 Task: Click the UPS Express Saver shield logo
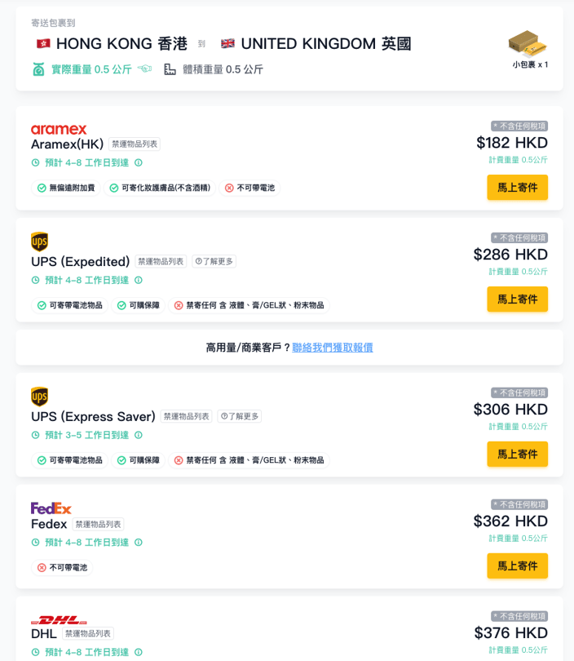point(39,397)
